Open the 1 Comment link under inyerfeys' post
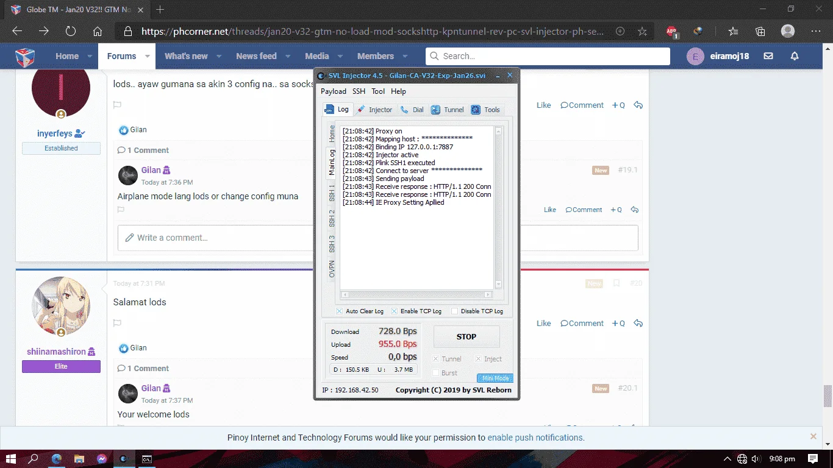Image resolution: width=833 pixels, height=468 pixels. pos(143,150)
